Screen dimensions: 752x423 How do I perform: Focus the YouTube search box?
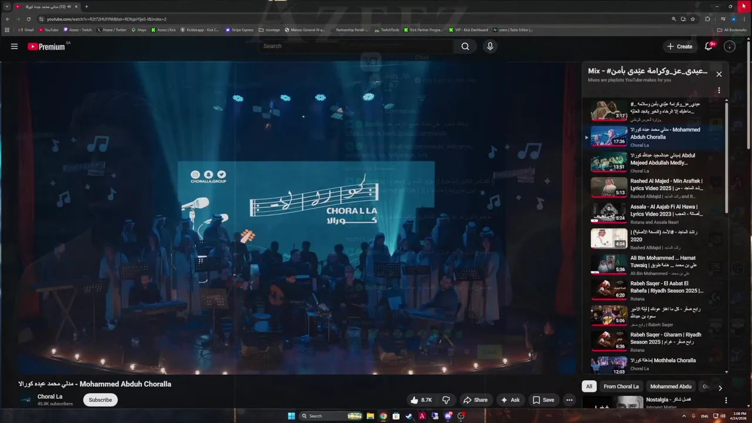355,46
